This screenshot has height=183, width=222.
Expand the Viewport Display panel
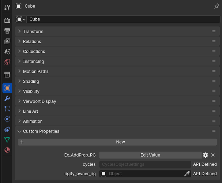(117, 101)
